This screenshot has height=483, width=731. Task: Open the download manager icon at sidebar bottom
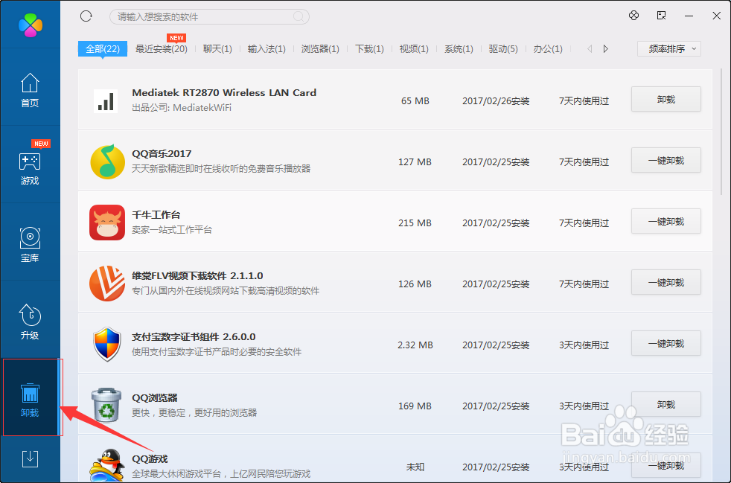pos(30,458)
